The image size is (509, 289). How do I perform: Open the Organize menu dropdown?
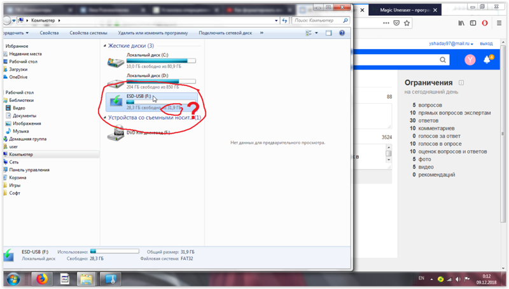tap(15, 33)
